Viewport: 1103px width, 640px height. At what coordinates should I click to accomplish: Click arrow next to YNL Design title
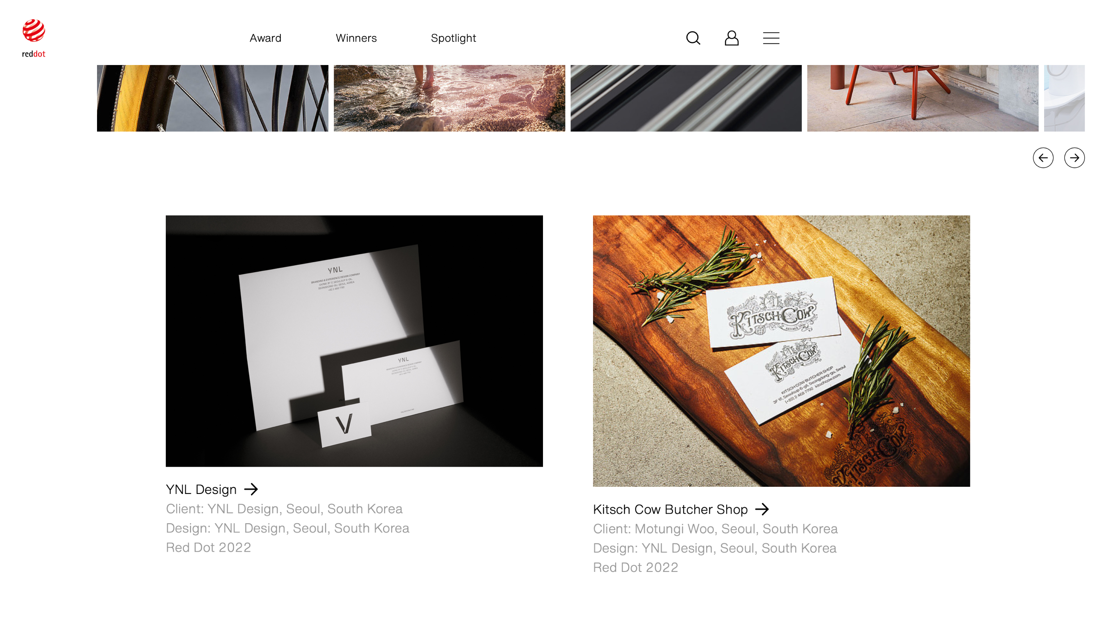tap(251, 489)
